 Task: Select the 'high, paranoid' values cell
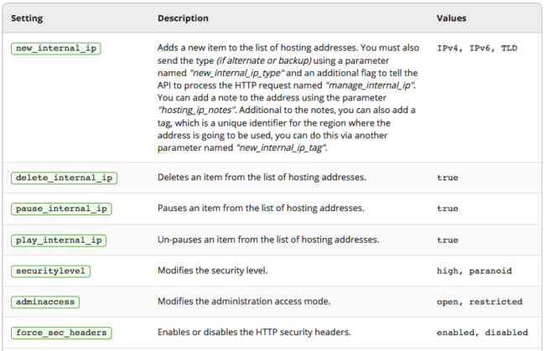coord(474,271)
